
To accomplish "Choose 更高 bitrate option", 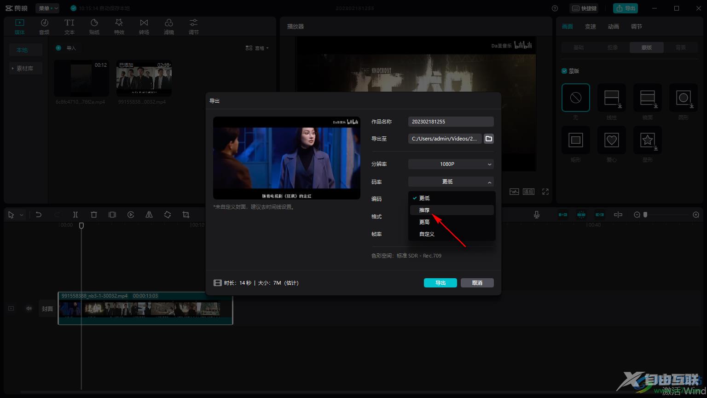I will [452, 222].
